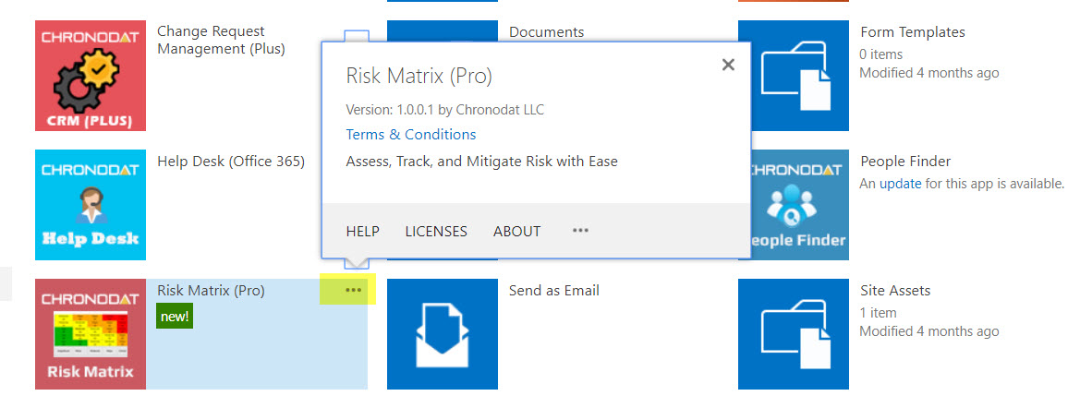Open Help Desk (Office 365) title link
Viewport: 1080px width, 396px height.
click(x=231, y=162)
